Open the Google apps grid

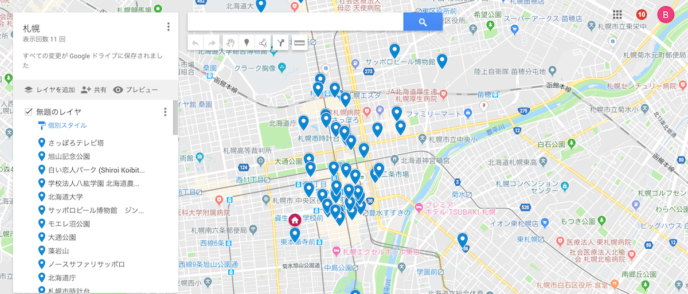[617, 14]
